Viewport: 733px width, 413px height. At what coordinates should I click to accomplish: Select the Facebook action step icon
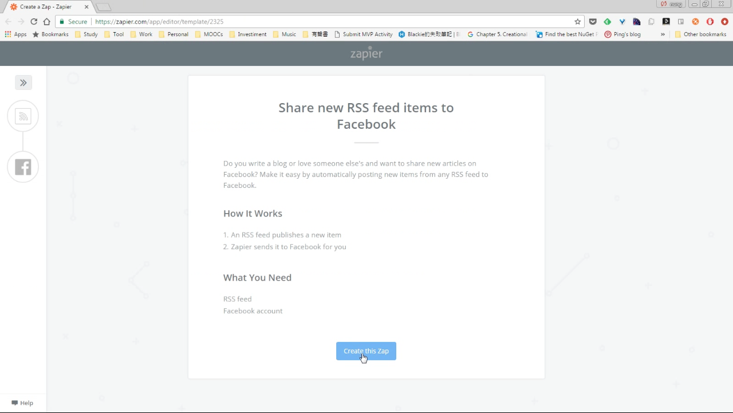pyautogui.click(x=23, y=167)
